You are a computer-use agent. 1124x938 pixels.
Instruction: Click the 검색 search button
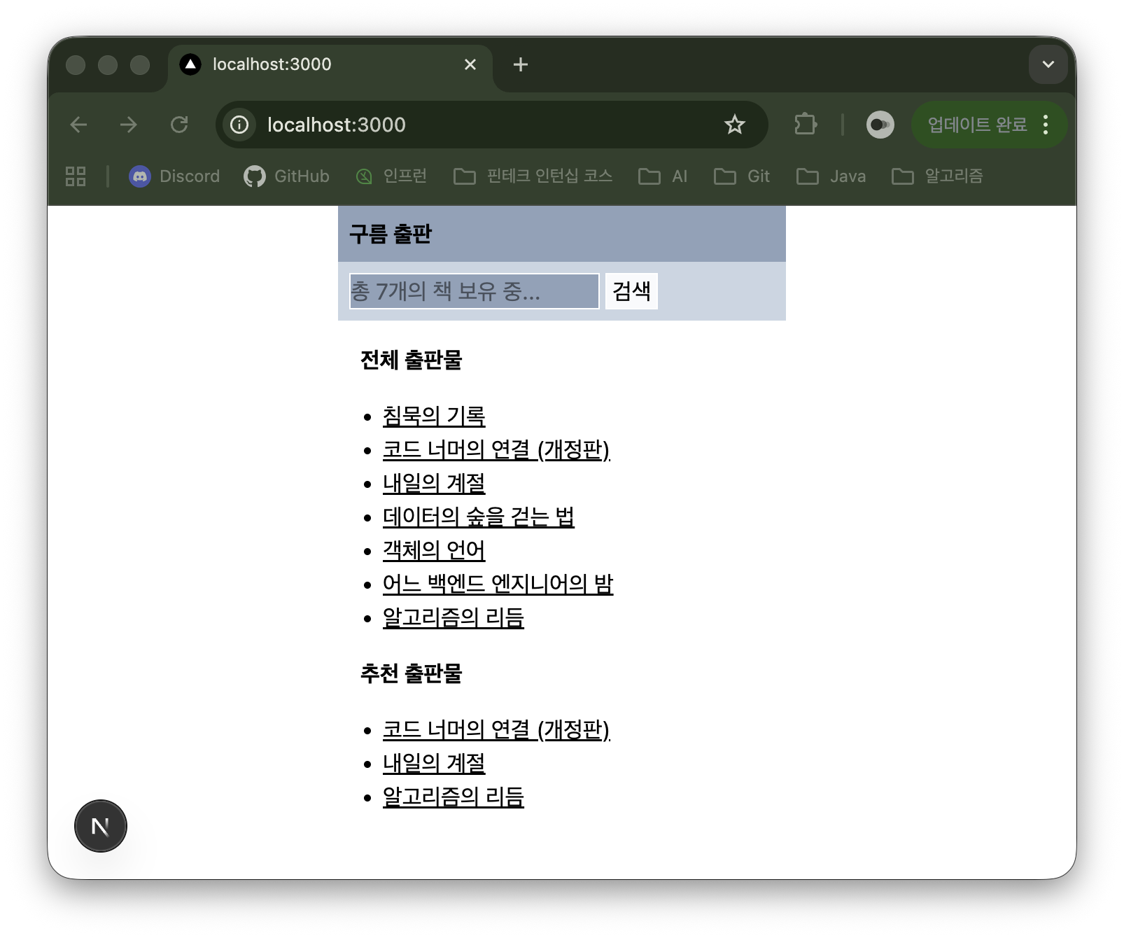(631, 291)
